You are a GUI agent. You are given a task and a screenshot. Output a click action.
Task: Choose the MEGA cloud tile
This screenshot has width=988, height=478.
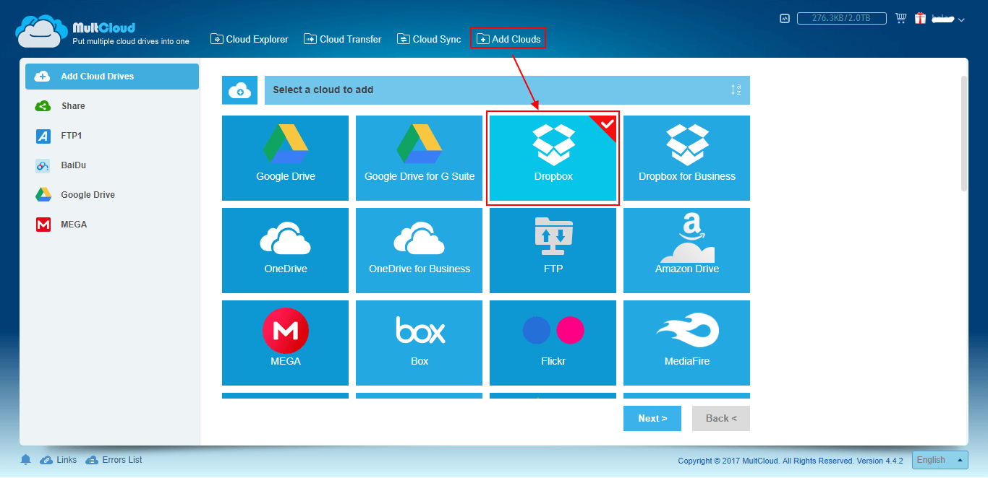pyautogui.click(x=285, y=343)
